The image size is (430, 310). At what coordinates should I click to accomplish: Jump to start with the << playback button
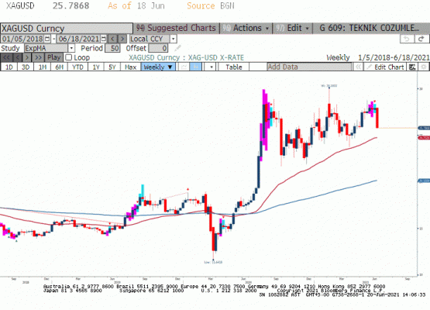tap(6, 57)
